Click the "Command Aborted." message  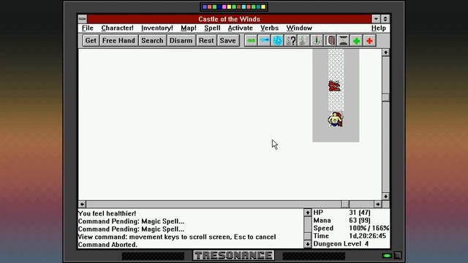click(107, 245)
